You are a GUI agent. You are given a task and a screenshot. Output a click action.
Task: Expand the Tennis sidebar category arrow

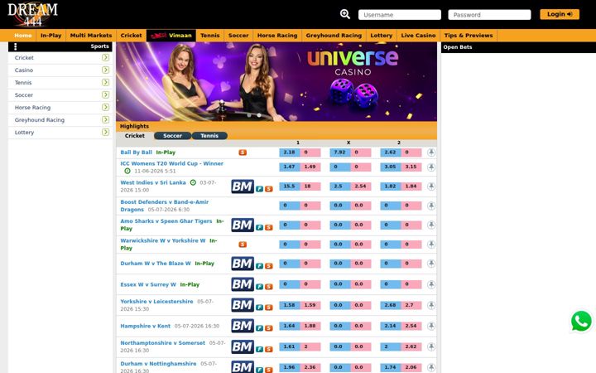tap(105, 82)
